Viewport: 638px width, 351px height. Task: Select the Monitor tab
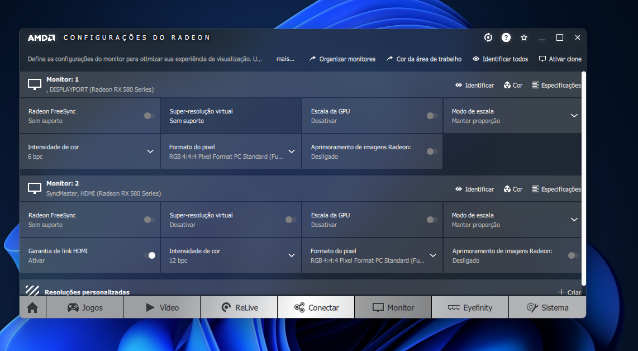(393, 307)
